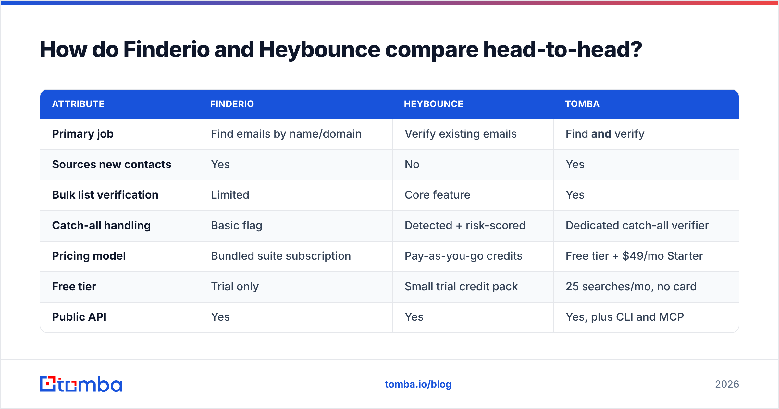Click the 'Free tier' row label

[x=74, y=286]
